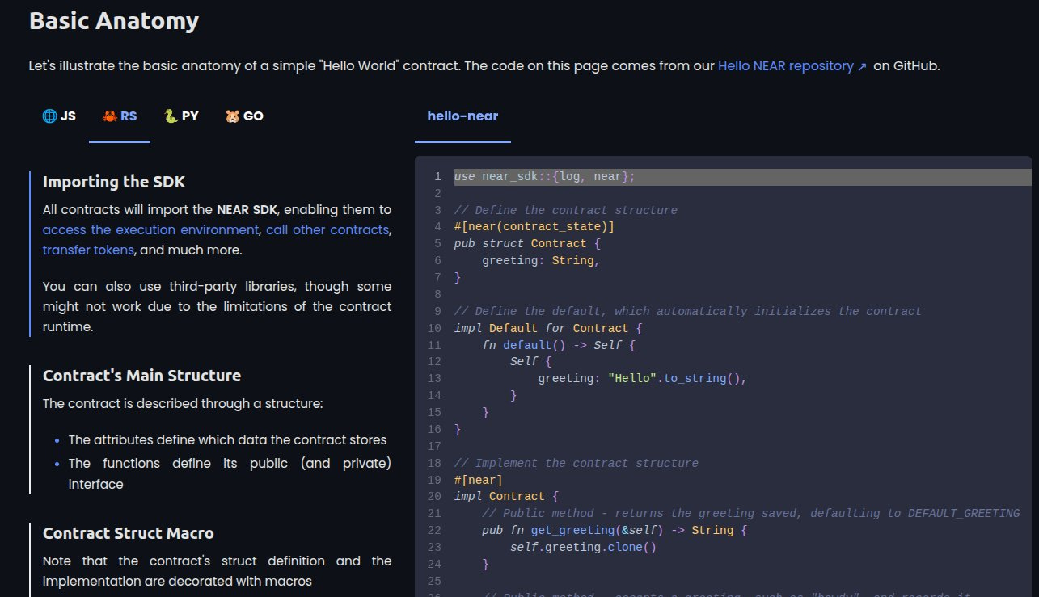Select the 'Contract Struct Macro' section heading

[129, 533]
